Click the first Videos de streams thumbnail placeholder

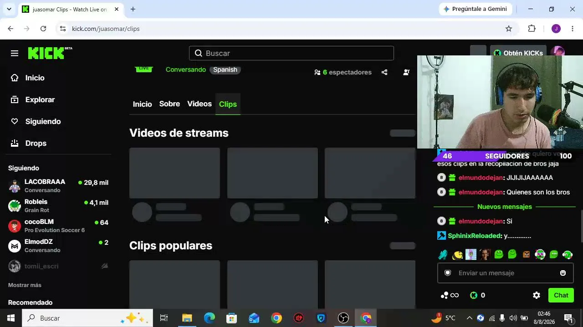tap(174, 173)
